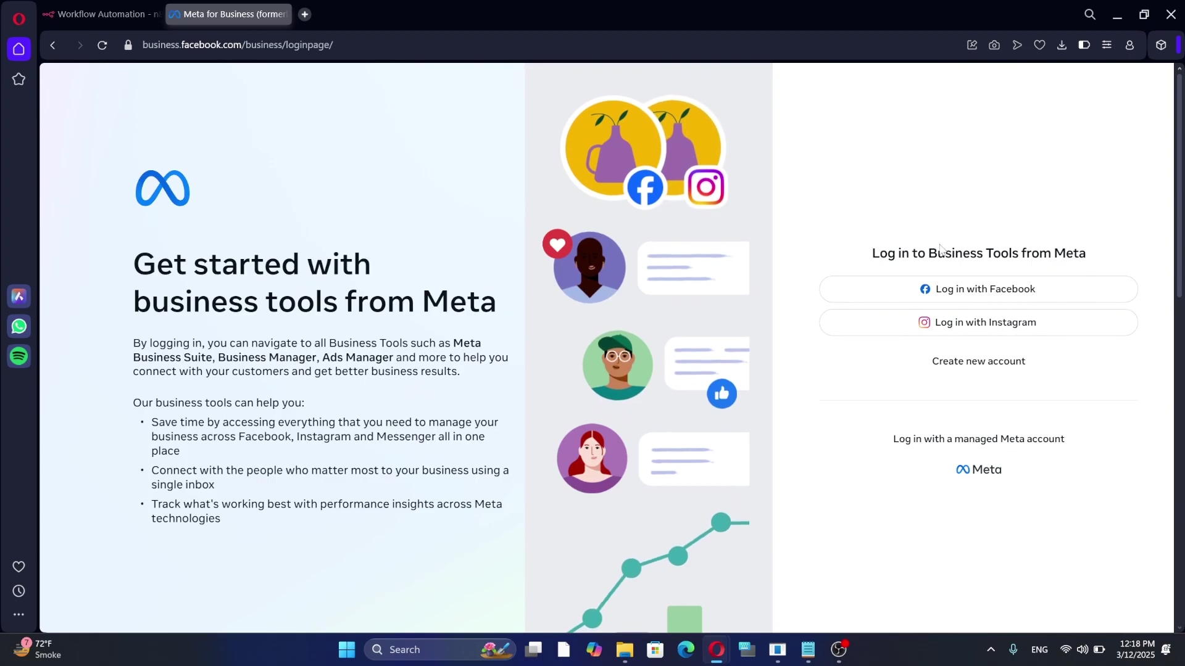Click the page vertical scrollbar
The height and width of the screenshot is (666, 1185).
pos(1179,185)
